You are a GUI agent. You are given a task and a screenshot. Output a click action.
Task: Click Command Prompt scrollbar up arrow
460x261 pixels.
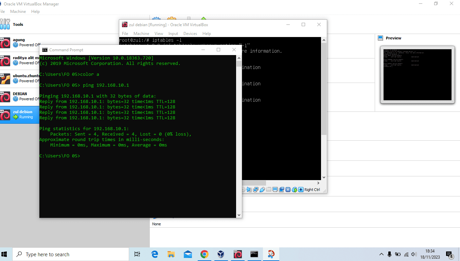tap(239, 58)
